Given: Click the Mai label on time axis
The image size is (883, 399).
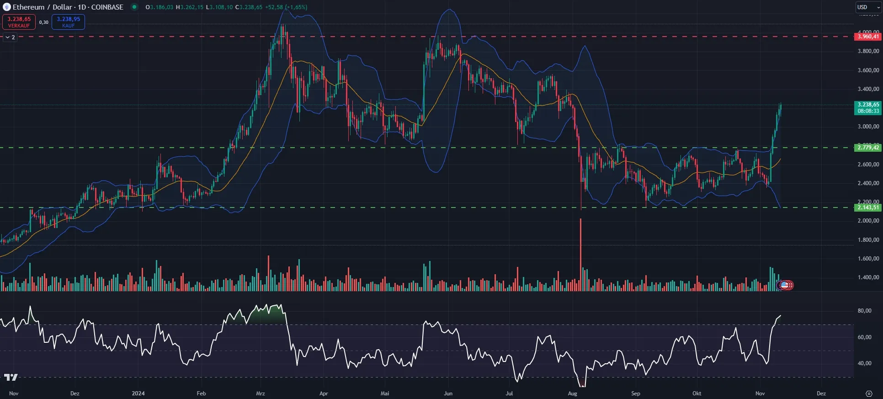Looking at the screenshot, I should point(385,394).
